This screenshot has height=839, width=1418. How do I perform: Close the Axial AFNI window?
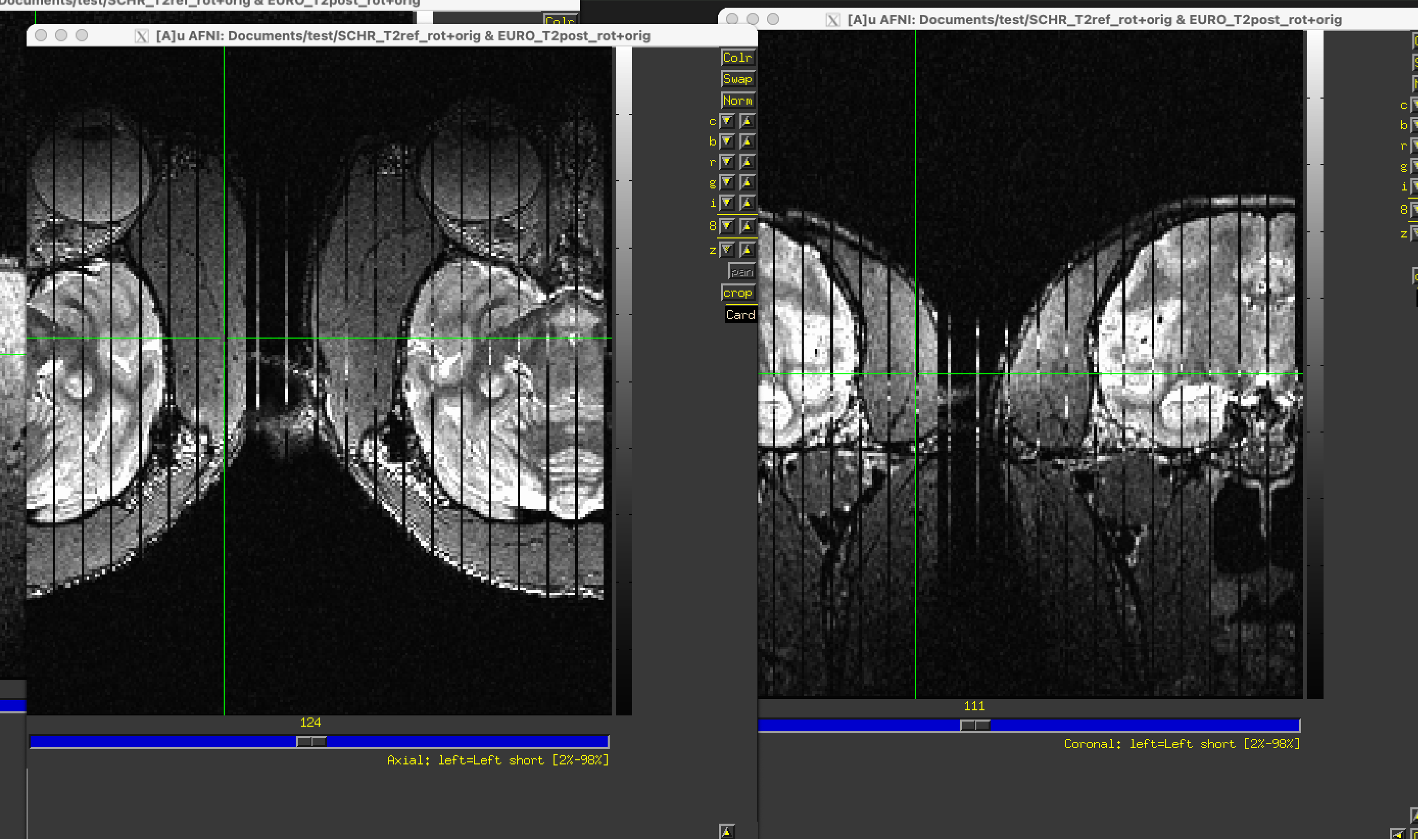point(41,36)
